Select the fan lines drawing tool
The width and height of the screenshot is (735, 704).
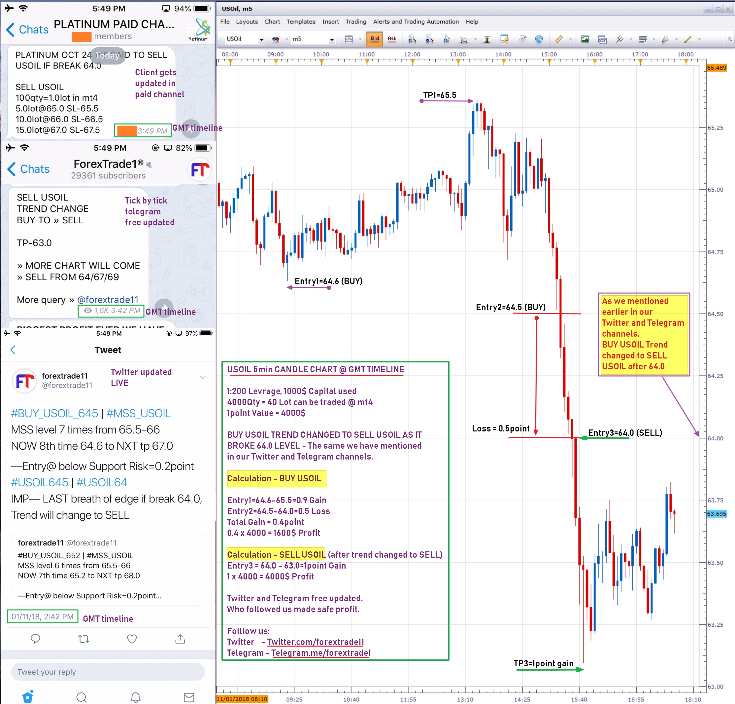[x=665, y=39]
